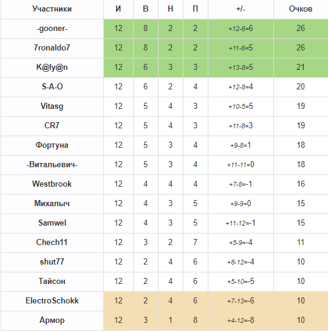The image size is (328, 332).
Task: Select the -Витальевич- participant
Action: [52, 165]
